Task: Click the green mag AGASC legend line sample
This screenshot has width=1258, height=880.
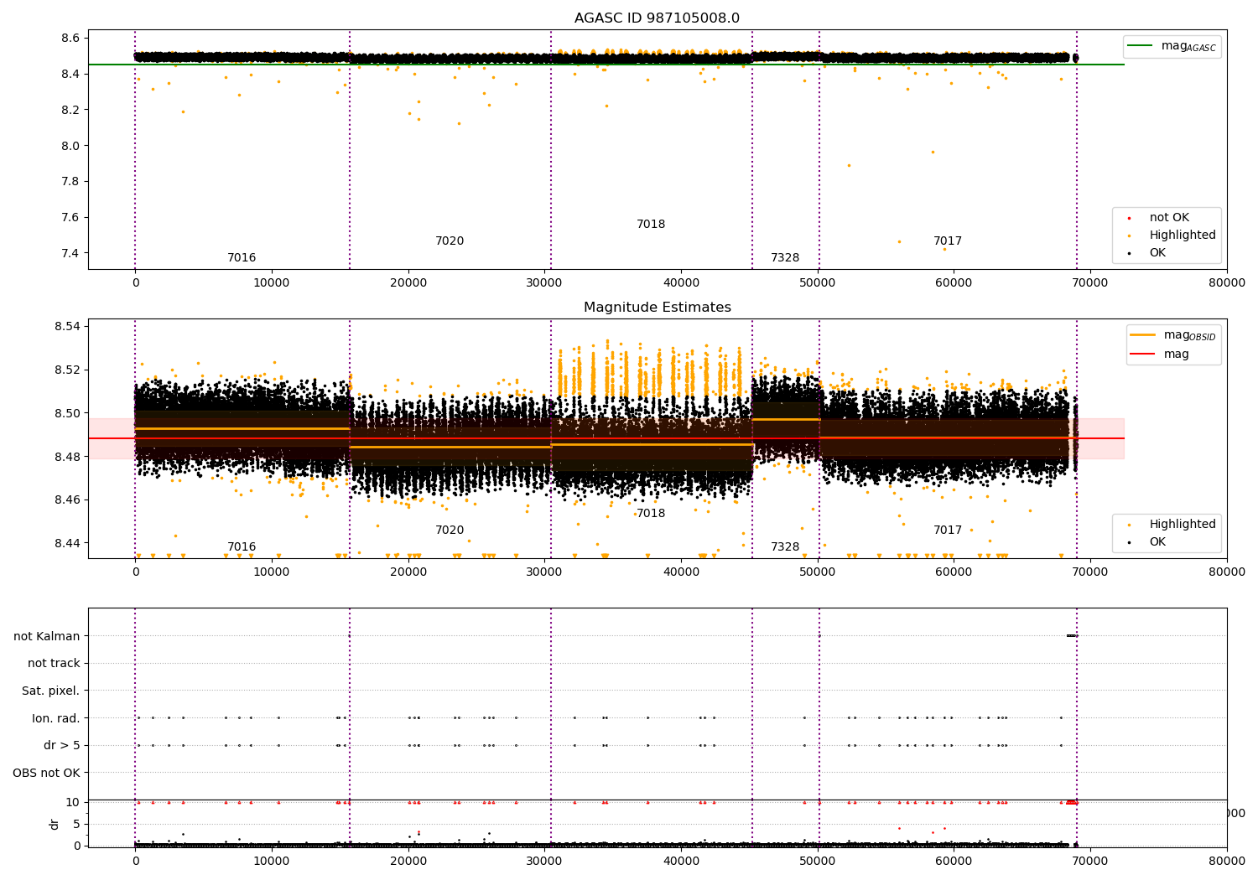Action: [x=1141, y=46]
